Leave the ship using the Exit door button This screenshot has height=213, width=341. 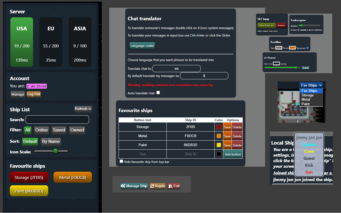(174, 186)
